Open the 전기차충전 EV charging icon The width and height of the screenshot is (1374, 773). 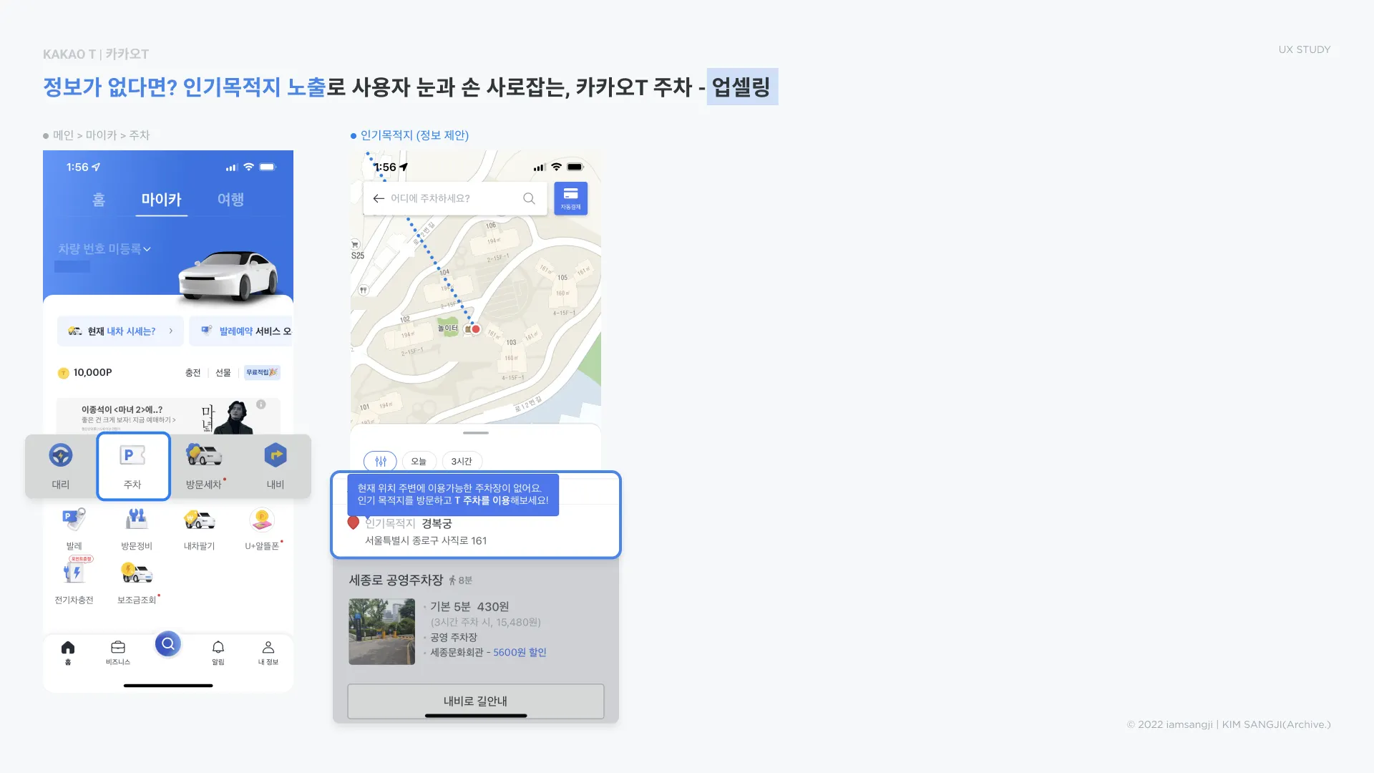(74, 580)
